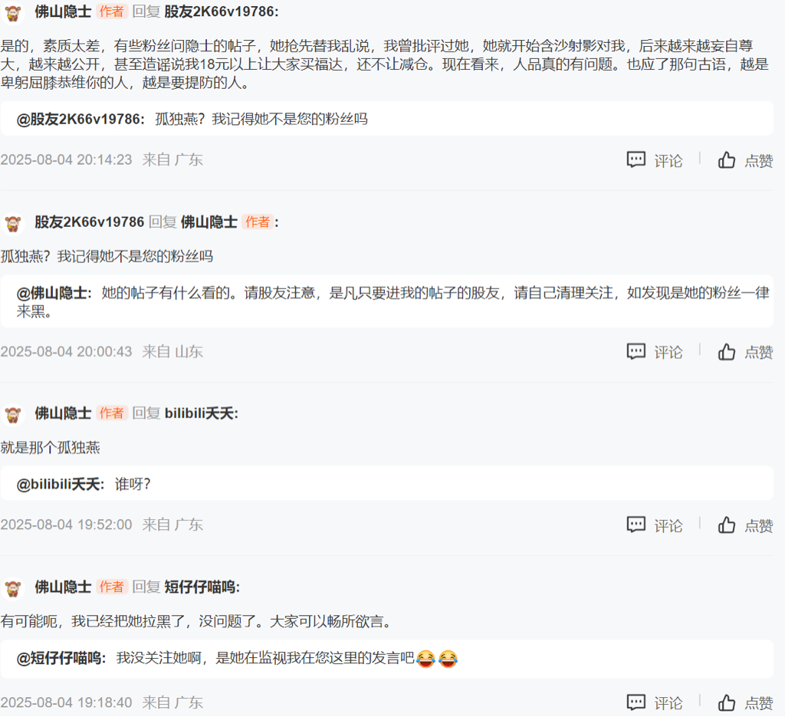Open avatar of 股友2K66v19786 comment

pyautogui.click(x=13, y=223)
